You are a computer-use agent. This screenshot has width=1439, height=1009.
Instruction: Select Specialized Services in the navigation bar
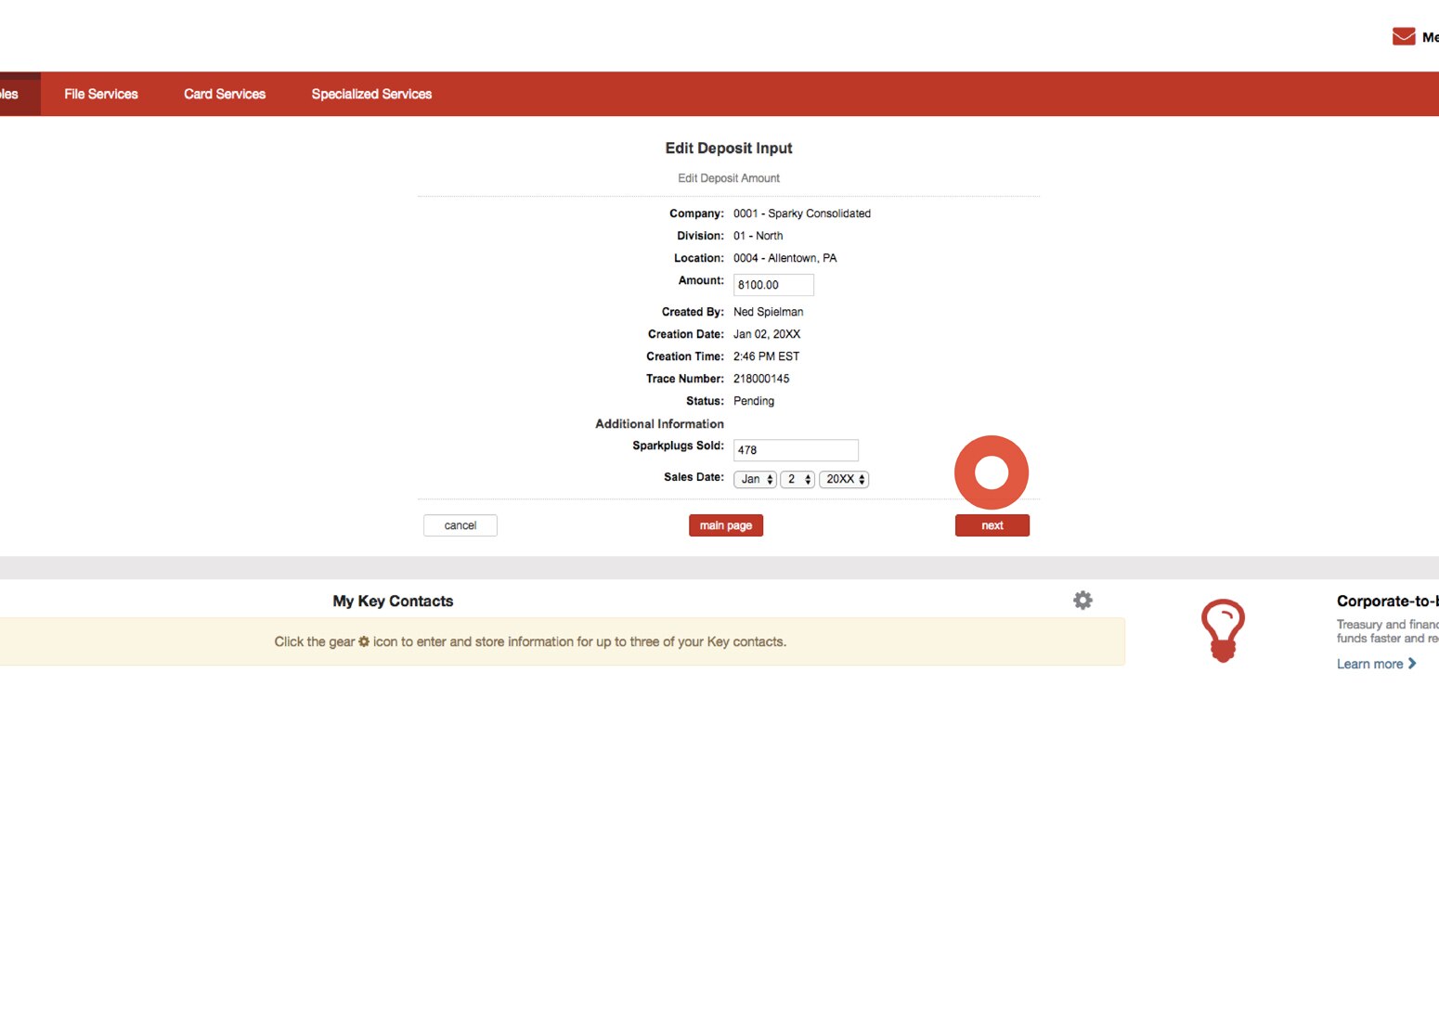tap(371, 93)
